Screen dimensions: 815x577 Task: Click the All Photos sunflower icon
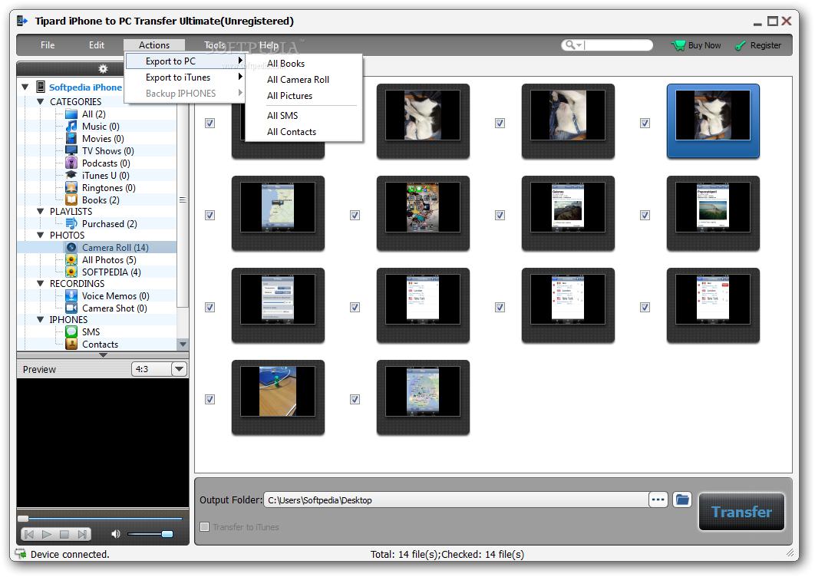click(x=71, y=260)
